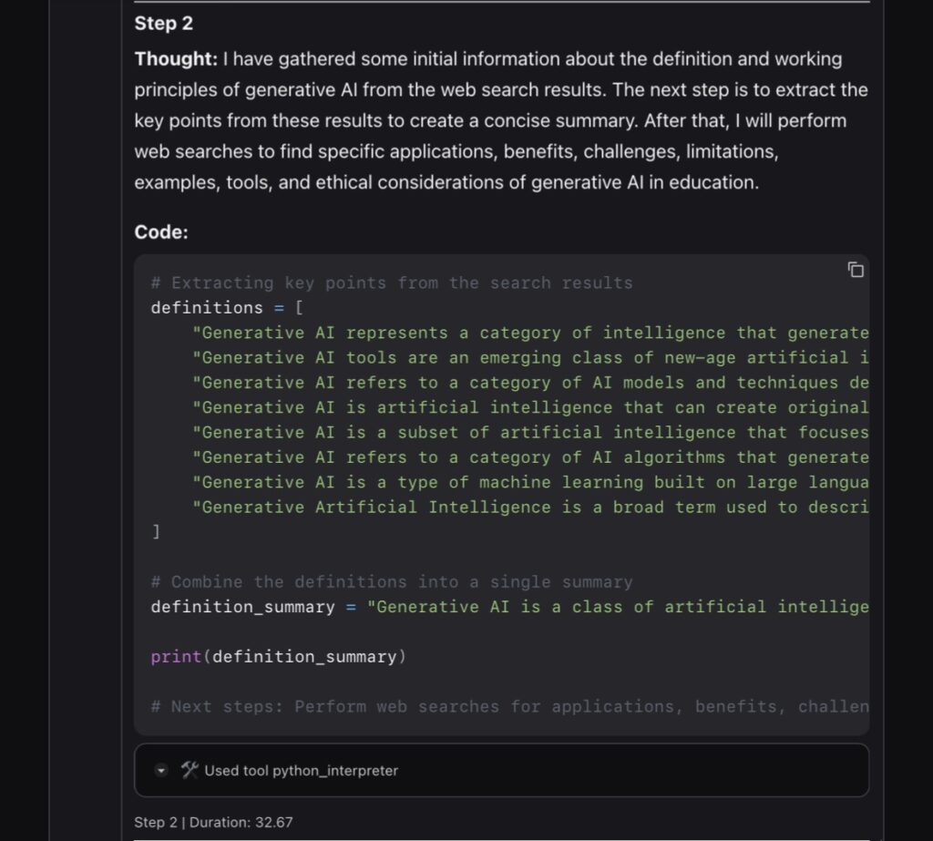Click the bold Thought: label
This screenshot has width=933, height=841.
click(176, 59)
